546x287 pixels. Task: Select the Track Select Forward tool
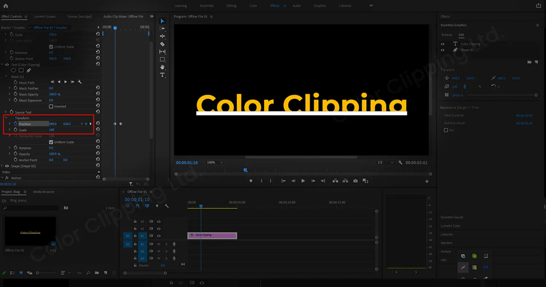click(162, 28)
